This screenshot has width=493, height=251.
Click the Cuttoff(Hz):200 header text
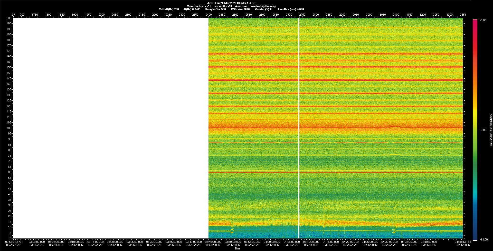point(169,9)
